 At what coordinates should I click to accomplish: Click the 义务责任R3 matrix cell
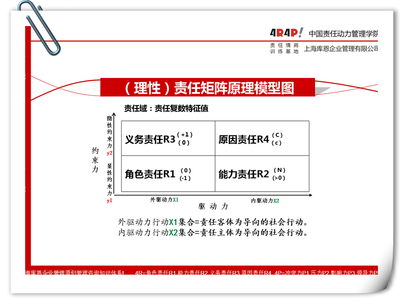(168, 138)
